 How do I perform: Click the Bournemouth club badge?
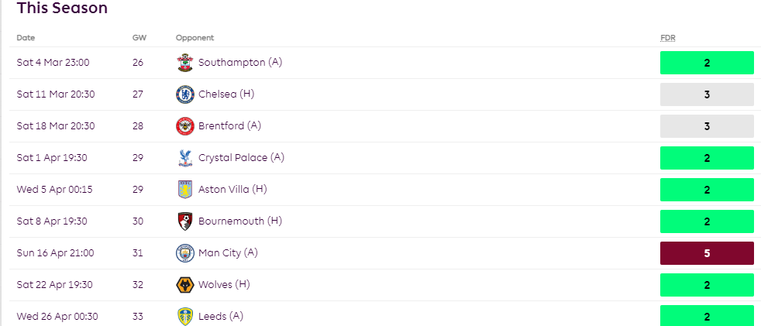coord(185,221)
